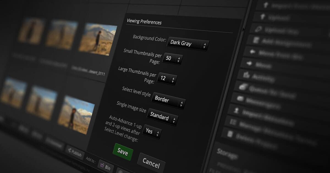Viewport: 330px width, 173px height.
Task: Click the left-arrow Move From Bin icon
Action: (252, 52)
